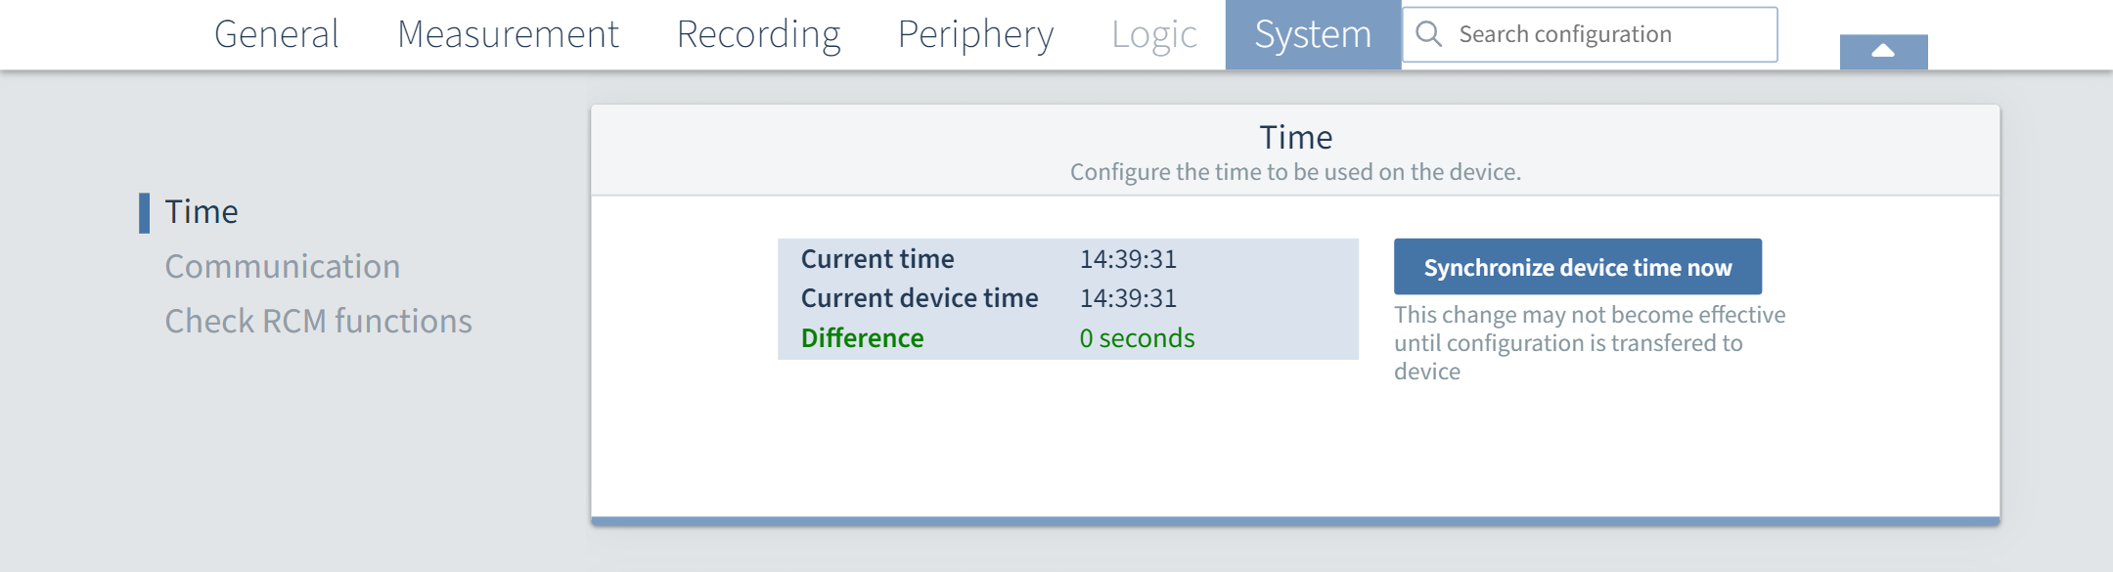Click the green Difference label
Screen dimensions: 2113x572
coord(862,338)
